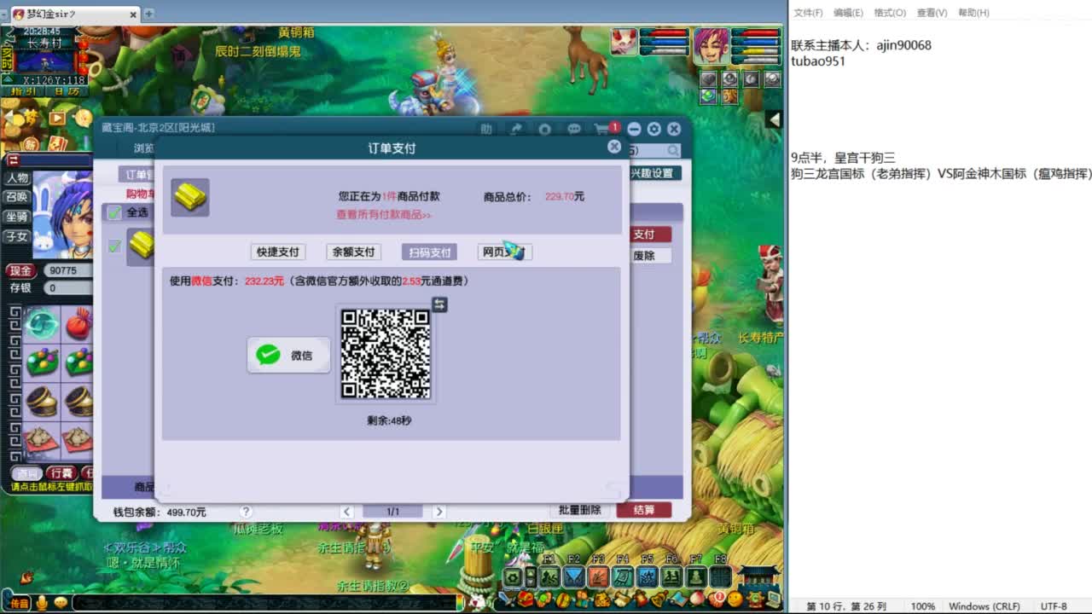Image resolution: width=1092 pixels, height=614 pixels.
Task: Click the chat bubble icon in 藏宝阁 title bar
Action: pos(574,130)
